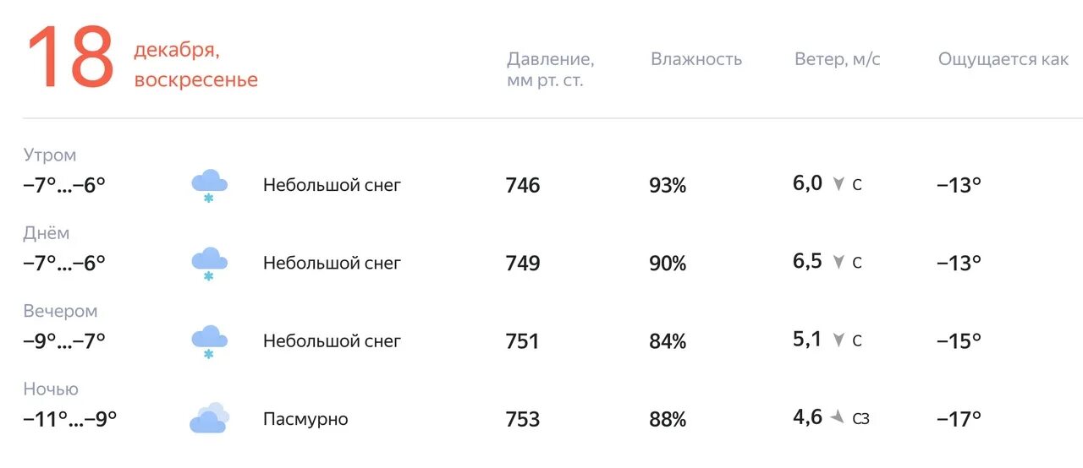The height and width of the screenshot is (468, 1083).
Task: Click the 'декабря, воскресенье' date label
Action: click(195, 65)
